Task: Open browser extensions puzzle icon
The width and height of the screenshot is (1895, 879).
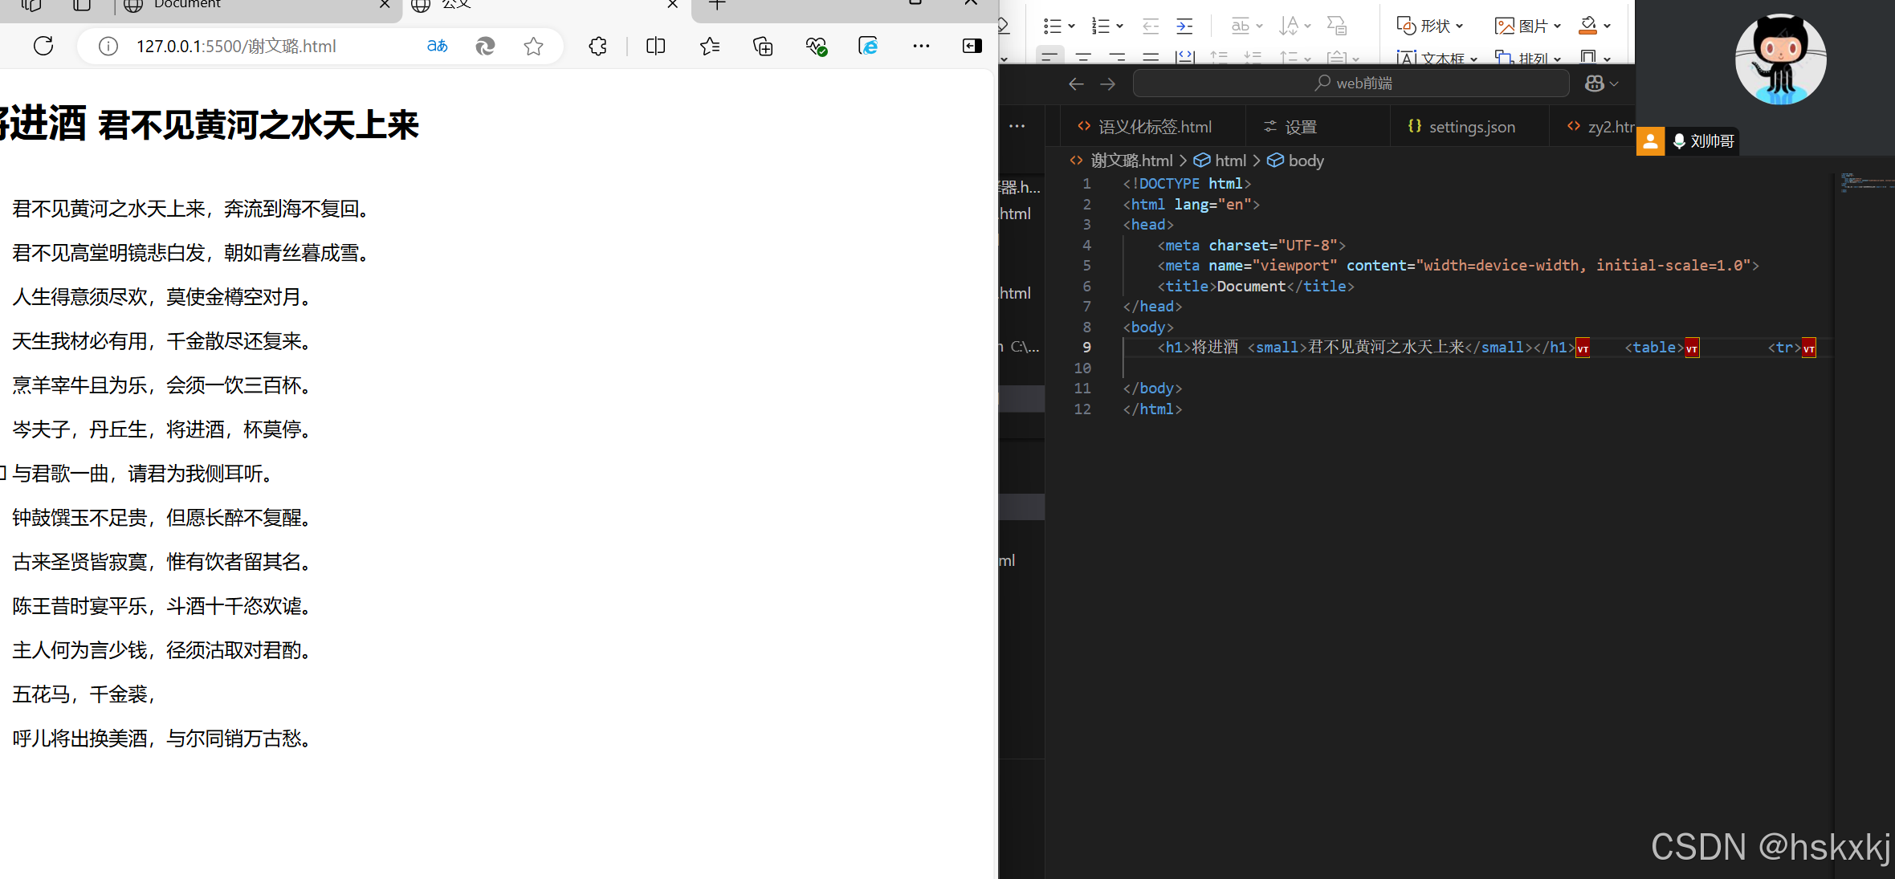Action: pos(597,47)
